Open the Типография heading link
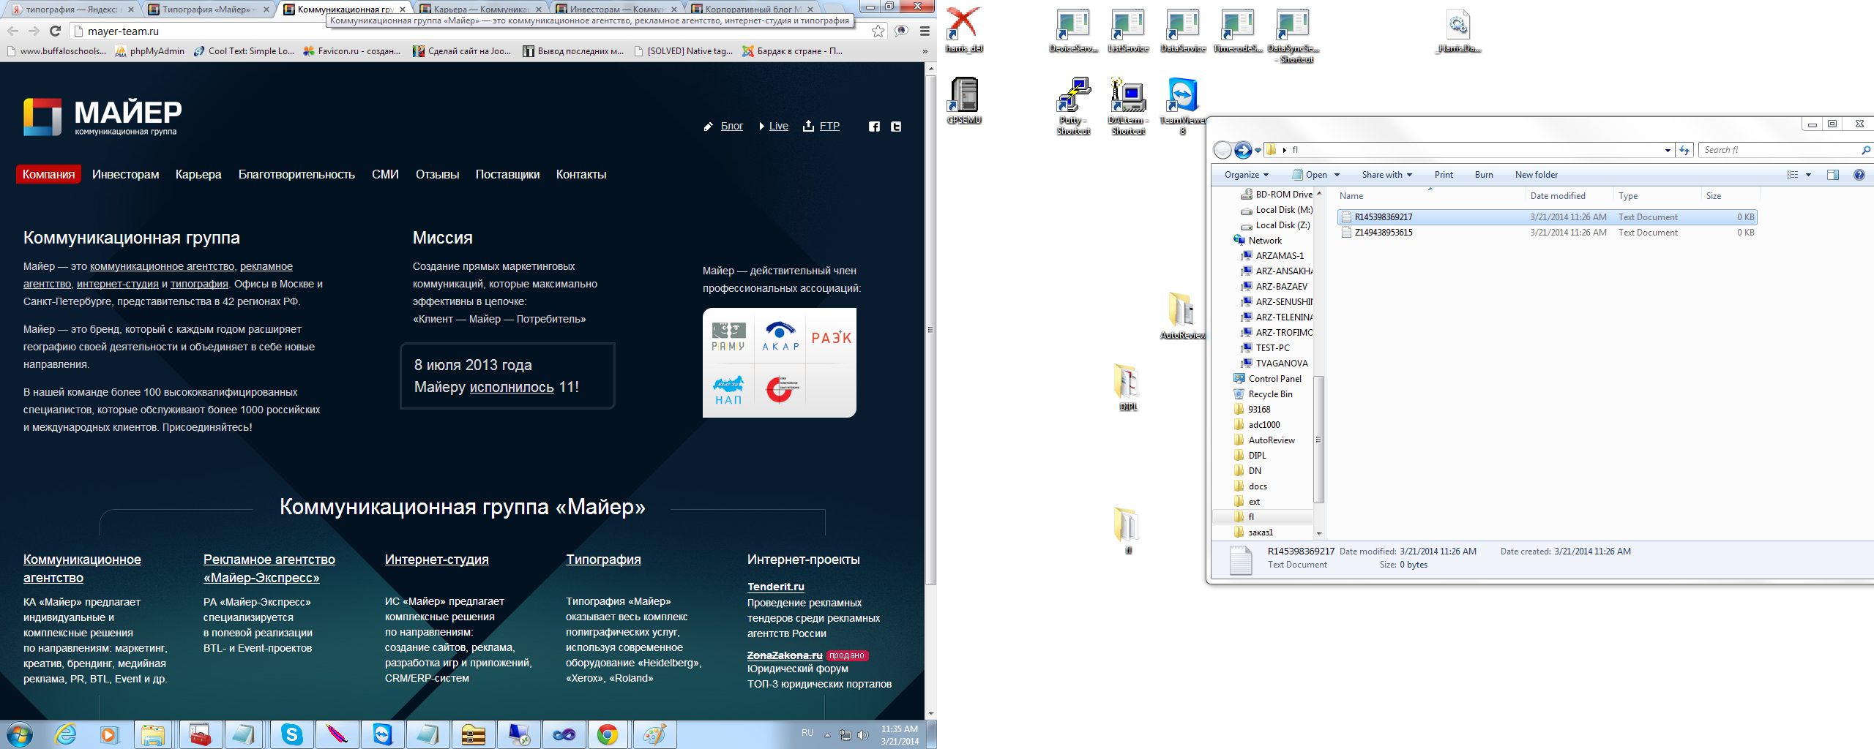 (603, 560)
